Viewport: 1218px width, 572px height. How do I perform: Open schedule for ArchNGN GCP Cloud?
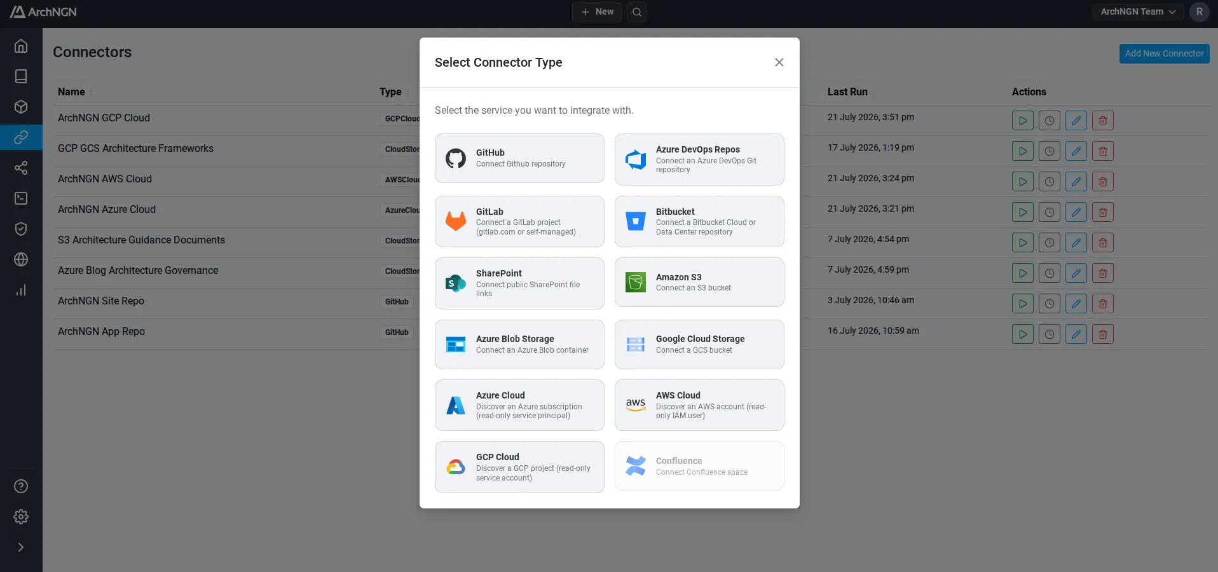(1050, 121)
